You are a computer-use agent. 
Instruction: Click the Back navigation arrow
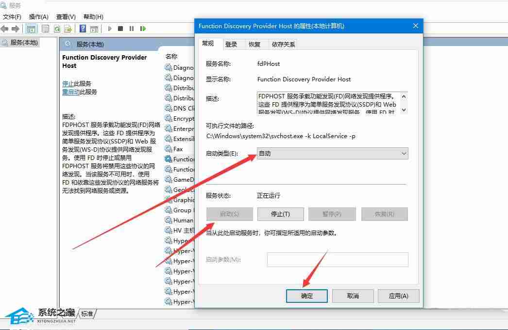tap(5, 28)
